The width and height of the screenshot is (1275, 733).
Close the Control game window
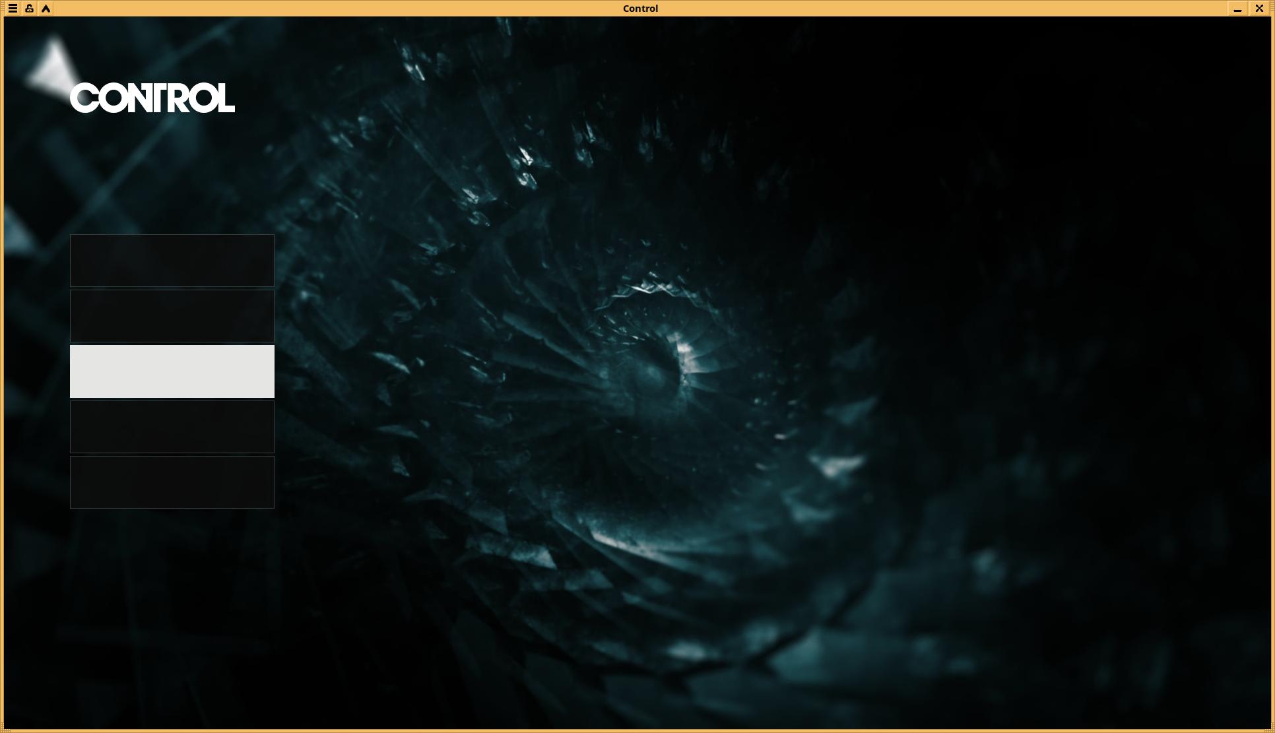[1259, 9]
